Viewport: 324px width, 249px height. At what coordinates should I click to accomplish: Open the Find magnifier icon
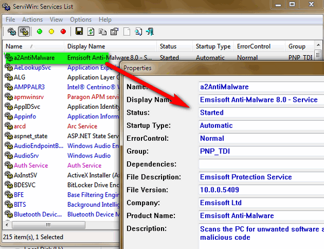coord(138,32)
